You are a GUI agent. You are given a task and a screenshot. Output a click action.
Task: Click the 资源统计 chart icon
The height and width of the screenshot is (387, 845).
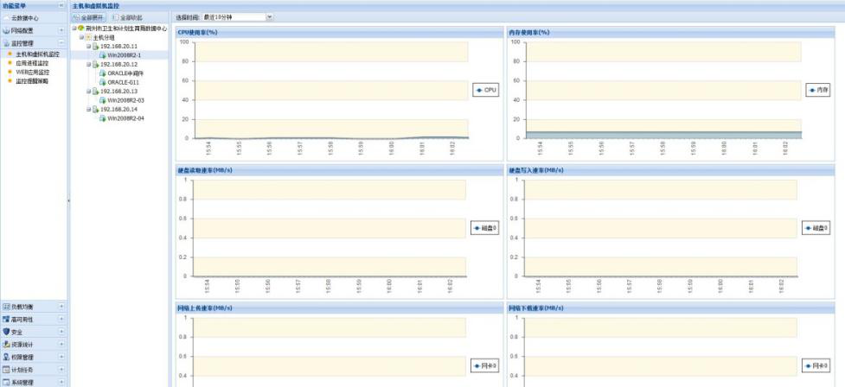[6, 344]
